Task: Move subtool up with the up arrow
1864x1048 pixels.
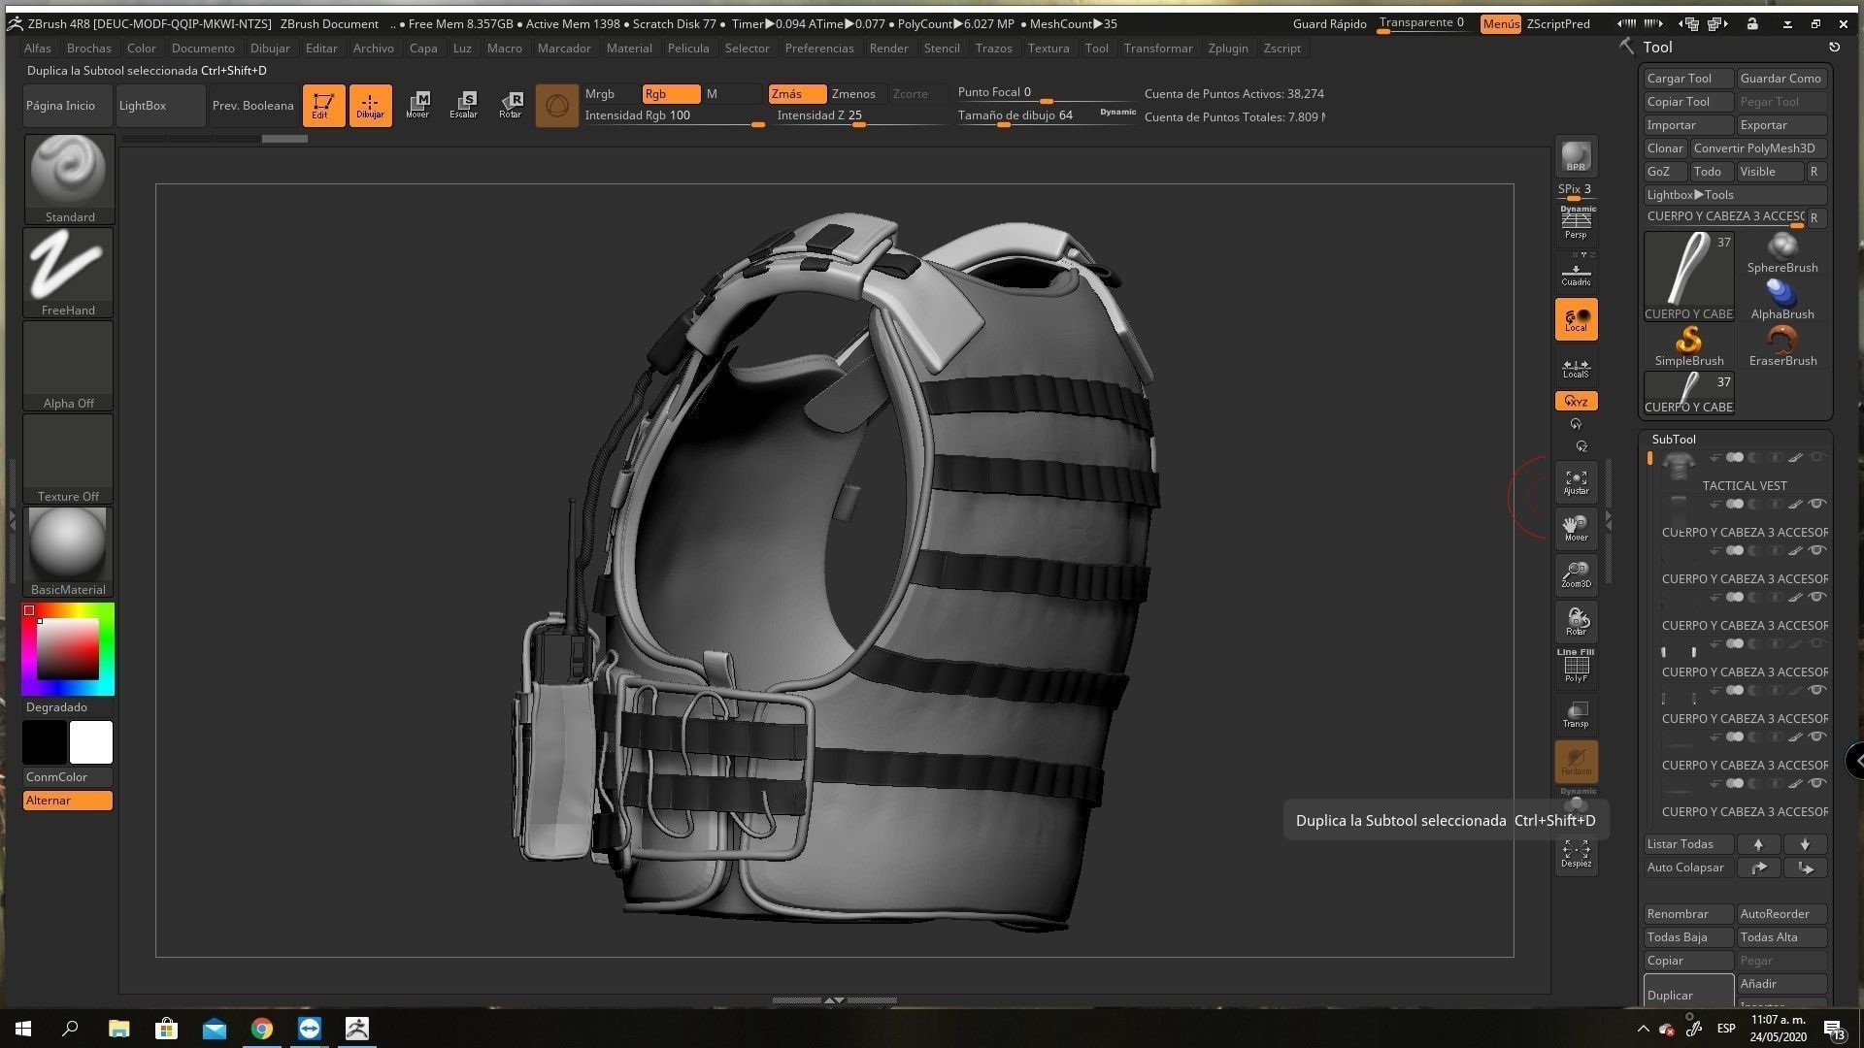Action: (1758, 844)
